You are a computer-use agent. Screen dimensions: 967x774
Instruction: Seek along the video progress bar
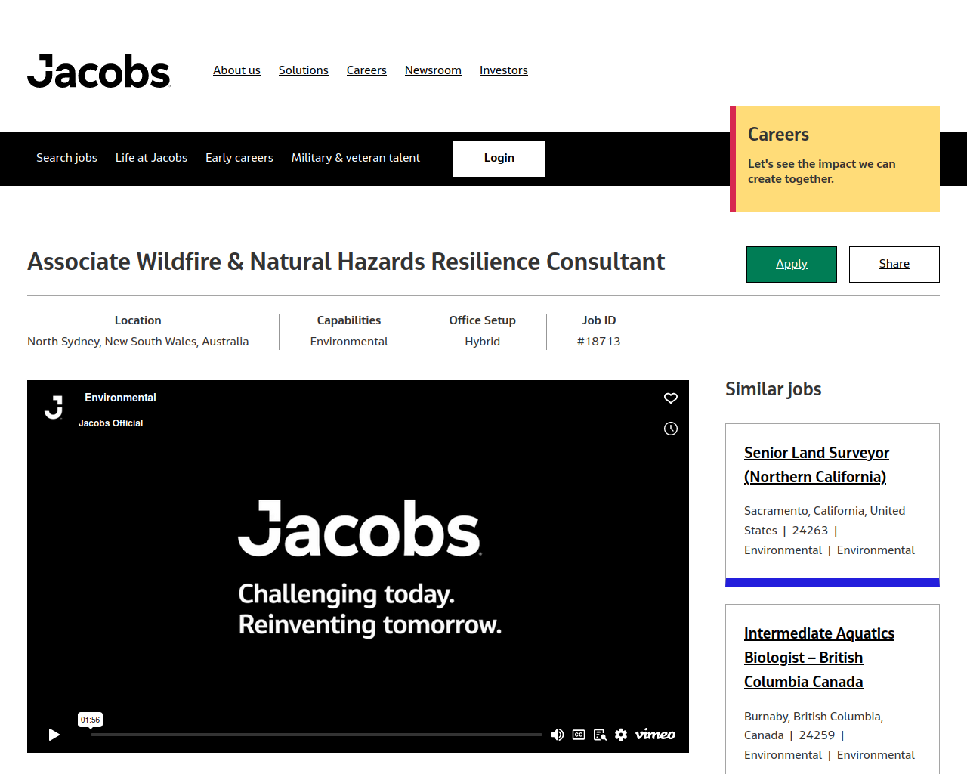(x=317, y=735)
